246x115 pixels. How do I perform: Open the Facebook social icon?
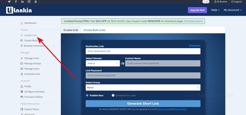[16, 2]
